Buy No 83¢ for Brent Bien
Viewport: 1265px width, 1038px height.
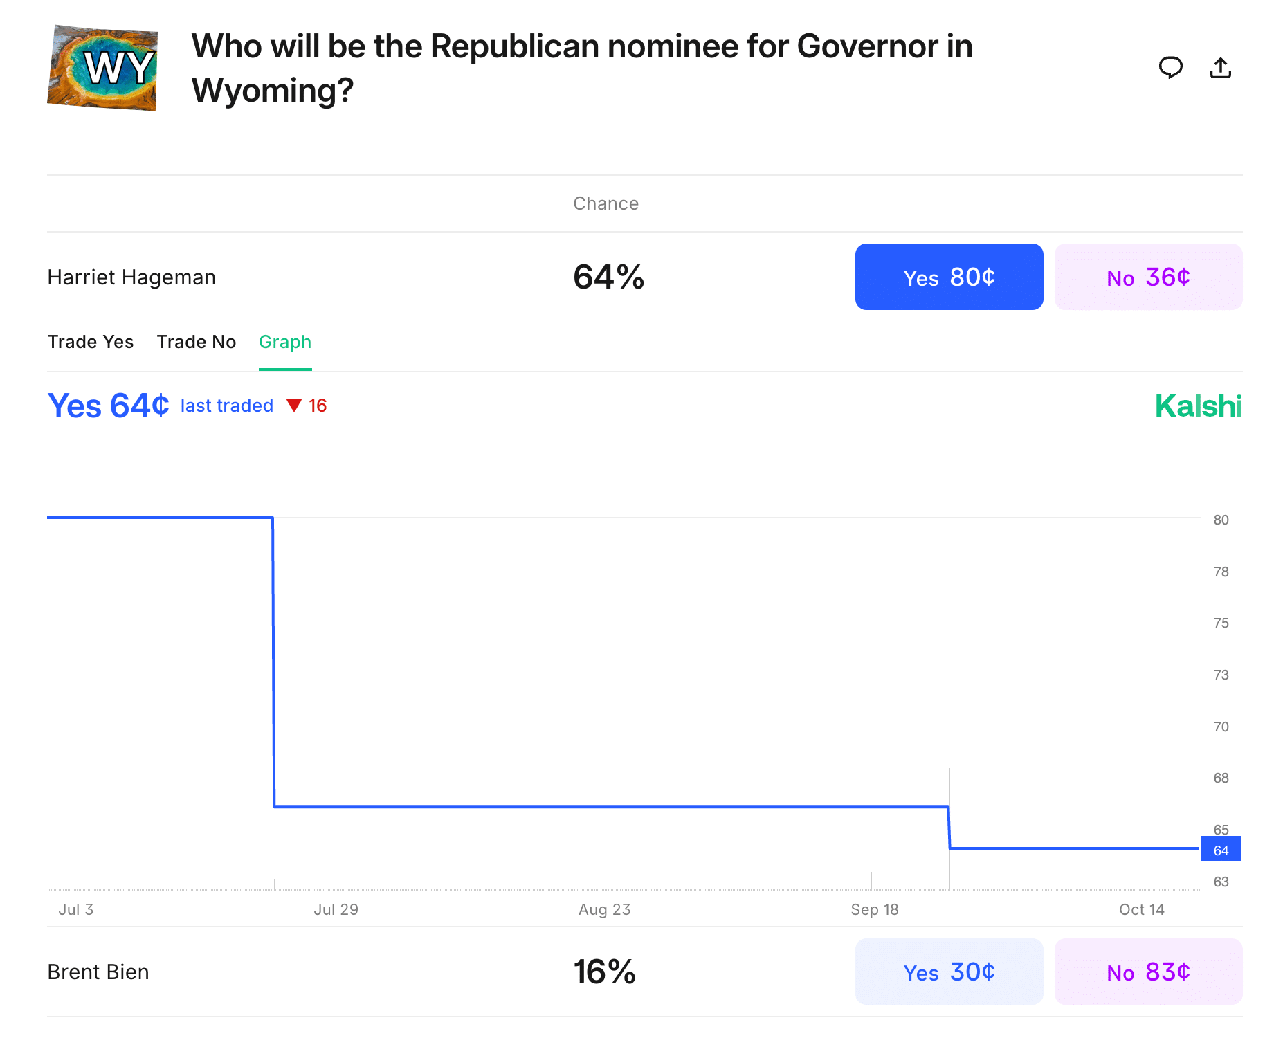1148,972
